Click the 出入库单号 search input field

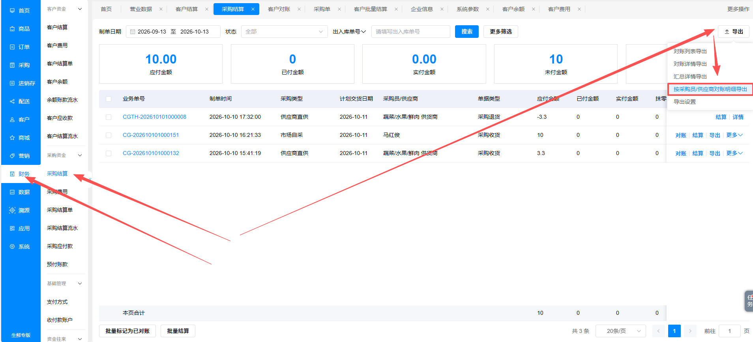point(410,32)
